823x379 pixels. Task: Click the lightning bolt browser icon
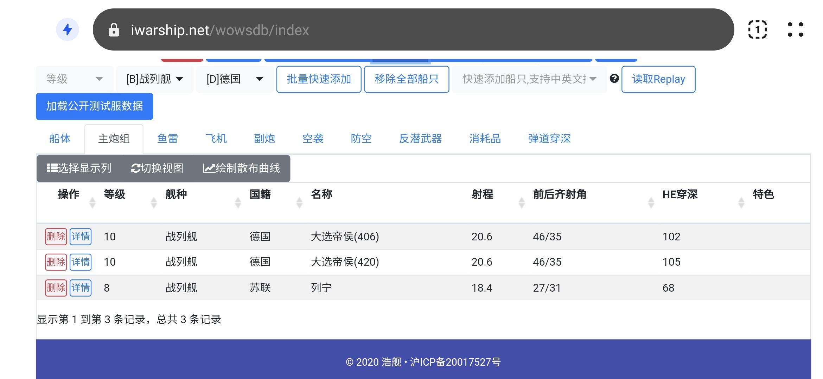(67, 29)
